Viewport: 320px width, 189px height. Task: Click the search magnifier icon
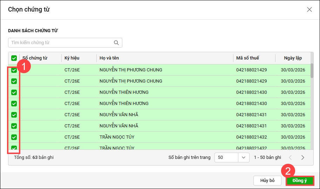[116, 43]
